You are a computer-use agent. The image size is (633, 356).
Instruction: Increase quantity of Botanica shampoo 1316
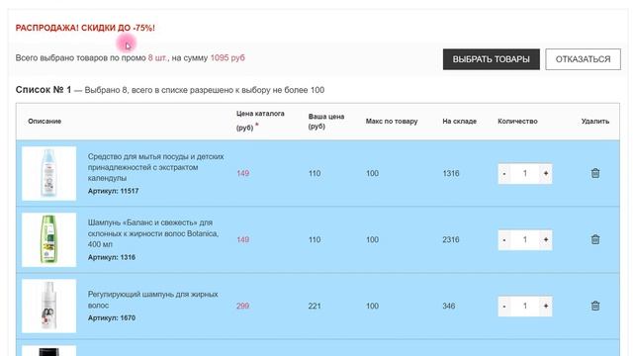(546, 239)
